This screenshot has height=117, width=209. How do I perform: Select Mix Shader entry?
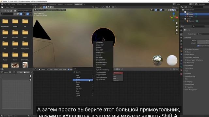(x=103, y=58)
